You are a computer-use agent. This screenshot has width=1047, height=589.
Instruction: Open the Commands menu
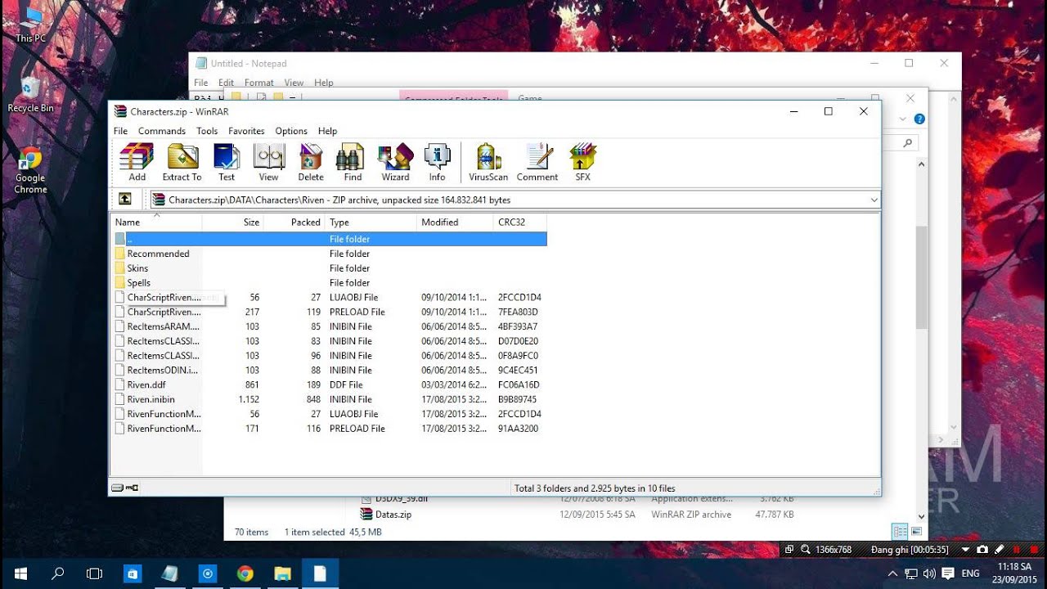162,131
